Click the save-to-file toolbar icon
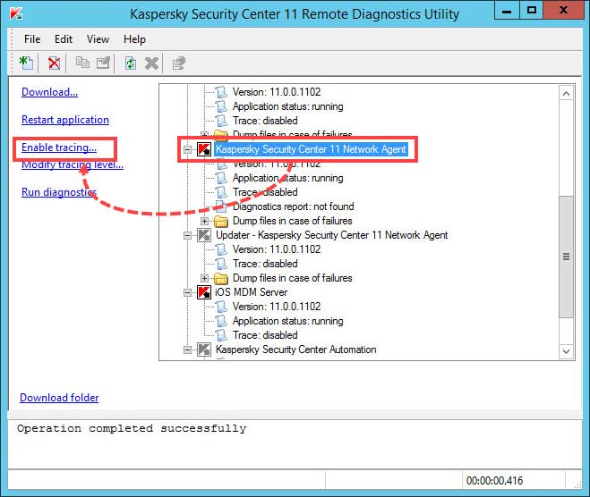590x497 pixels. pyautogui.click(x=103, y=63)
